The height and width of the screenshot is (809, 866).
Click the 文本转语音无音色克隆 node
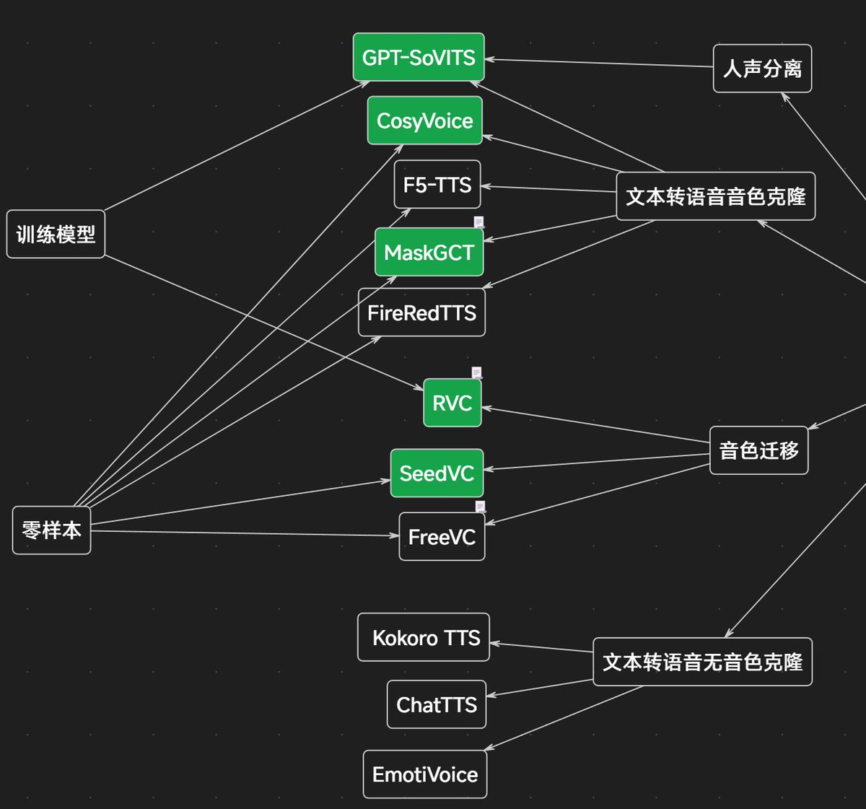[702, 662]
